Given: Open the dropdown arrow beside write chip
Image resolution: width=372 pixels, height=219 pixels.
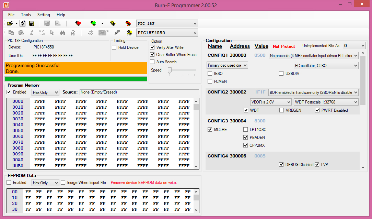Looking at the screenshot, I should click(102, 23).
